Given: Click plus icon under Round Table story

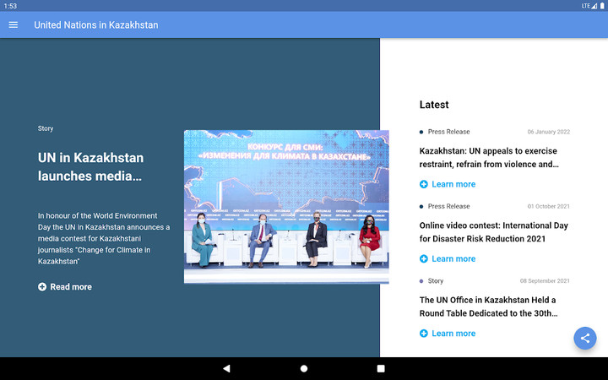Looking at the screenshot, I should (x=424, y=334).
